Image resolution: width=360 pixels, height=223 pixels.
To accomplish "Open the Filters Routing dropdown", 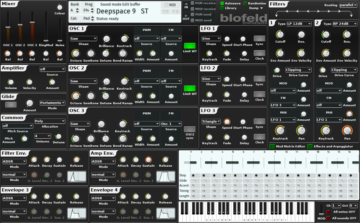I will pyautogui.click(x=348, y=5).
